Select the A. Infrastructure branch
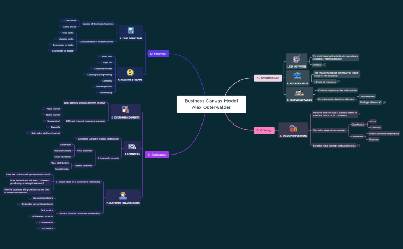The height and width of the screenshot is (249, 403). [x=268, y=78]
